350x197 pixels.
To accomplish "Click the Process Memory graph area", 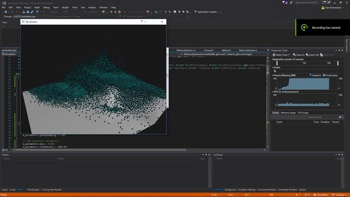I will [x=307, y=84].
